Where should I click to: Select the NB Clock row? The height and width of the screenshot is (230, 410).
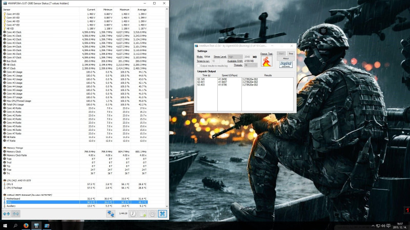click(75, 65)
